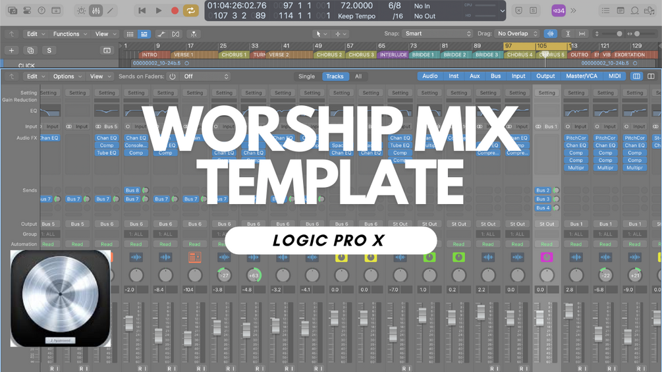Open the Functions menu
Screen dimensions: 662x372
click(70, 34)
